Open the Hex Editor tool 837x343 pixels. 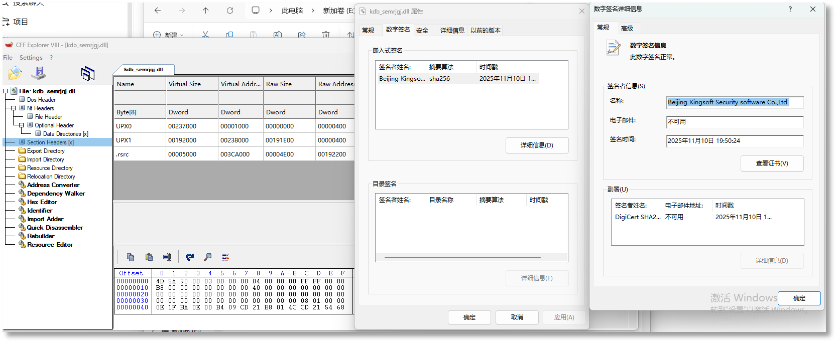(x=42, y=202)
